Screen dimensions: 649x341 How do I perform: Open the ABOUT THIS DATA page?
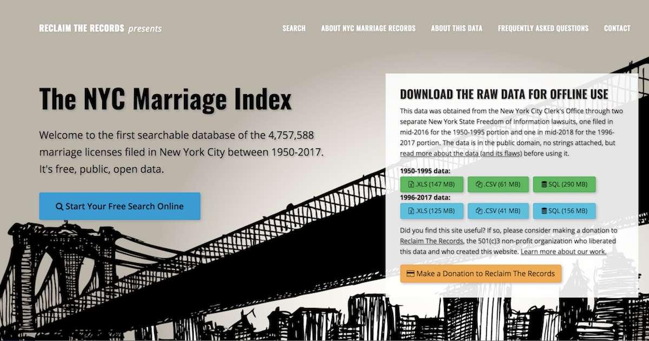tap(456, 28)
